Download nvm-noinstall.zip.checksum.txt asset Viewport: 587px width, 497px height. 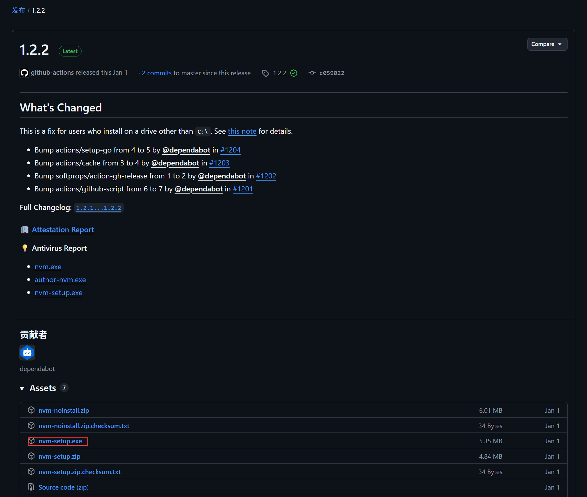click(84, 426)
